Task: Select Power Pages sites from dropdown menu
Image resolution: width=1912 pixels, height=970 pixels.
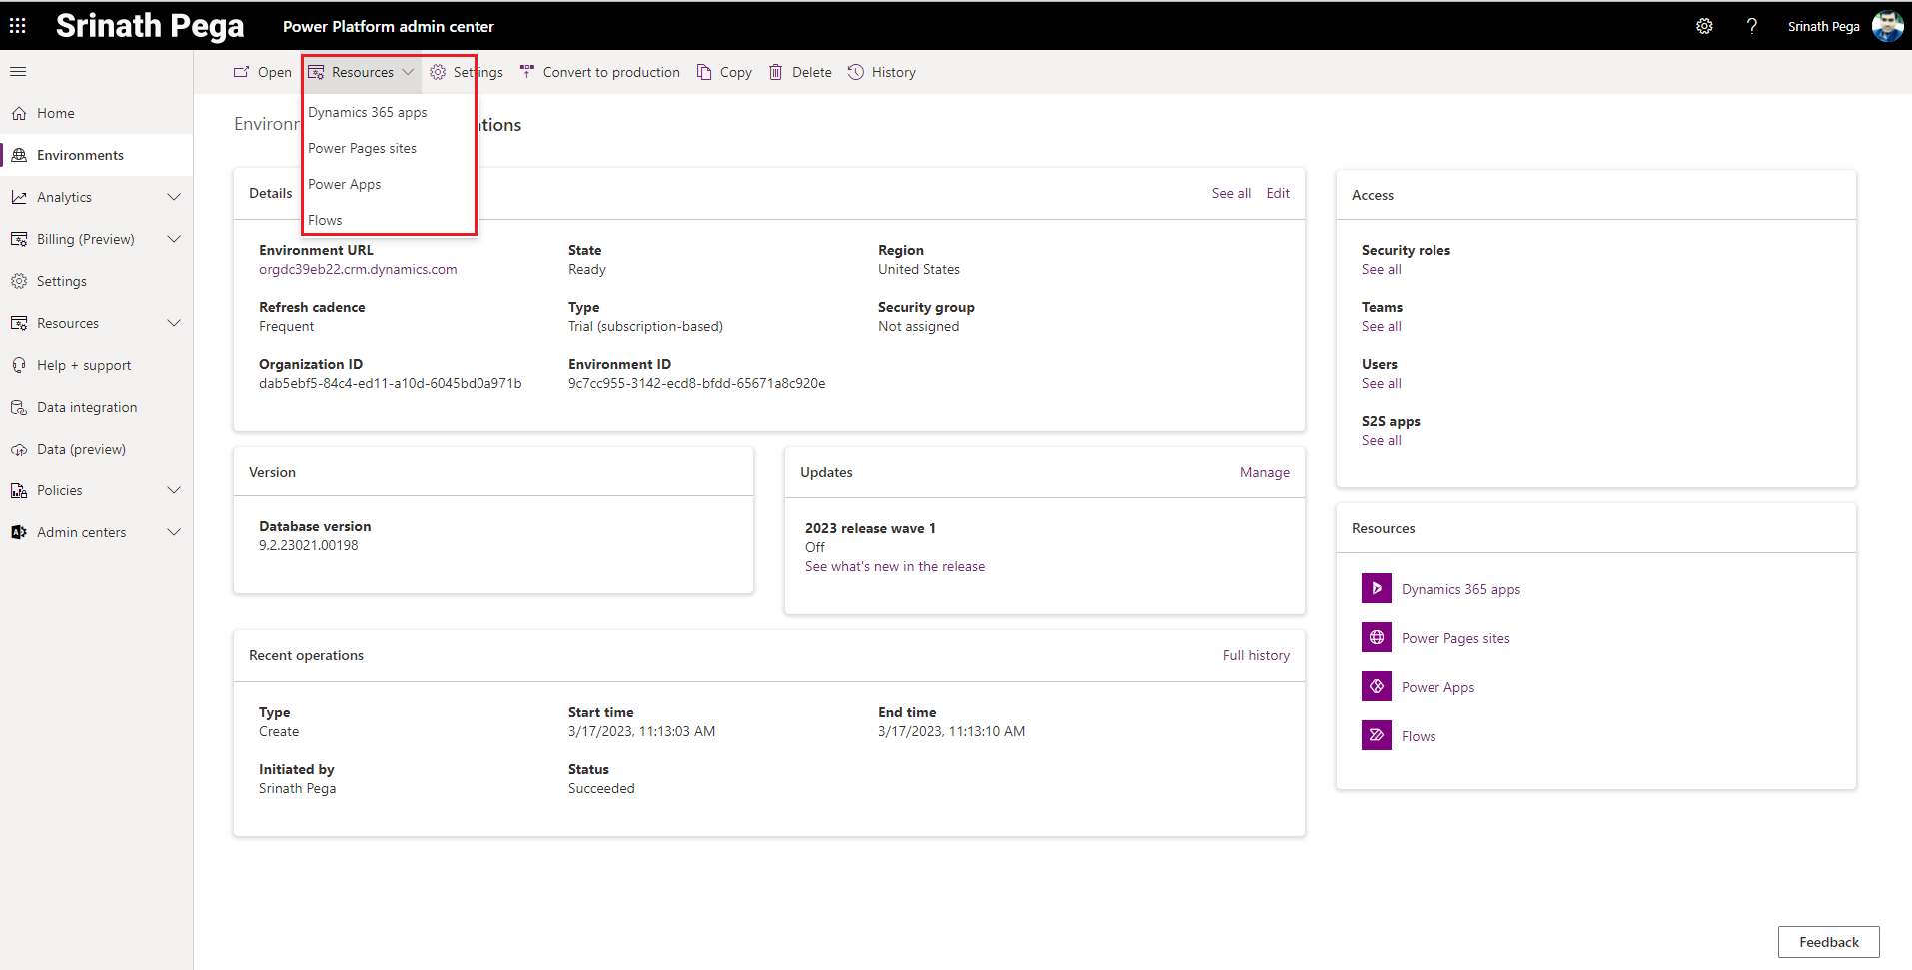Action: [x=362, y=148]
